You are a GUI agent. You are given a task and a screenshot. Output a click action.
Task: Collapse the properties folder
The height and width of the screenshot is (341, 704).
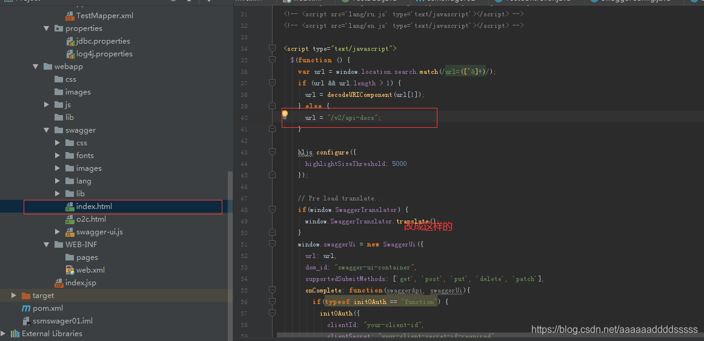point(46,28)
